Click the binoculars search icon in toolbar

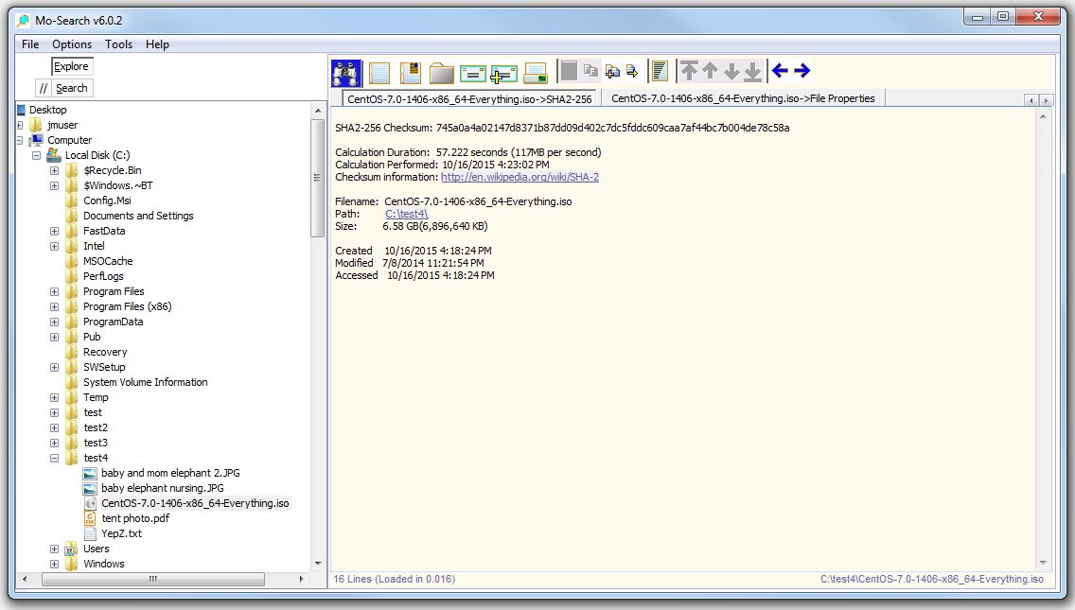tap(346, 72)
